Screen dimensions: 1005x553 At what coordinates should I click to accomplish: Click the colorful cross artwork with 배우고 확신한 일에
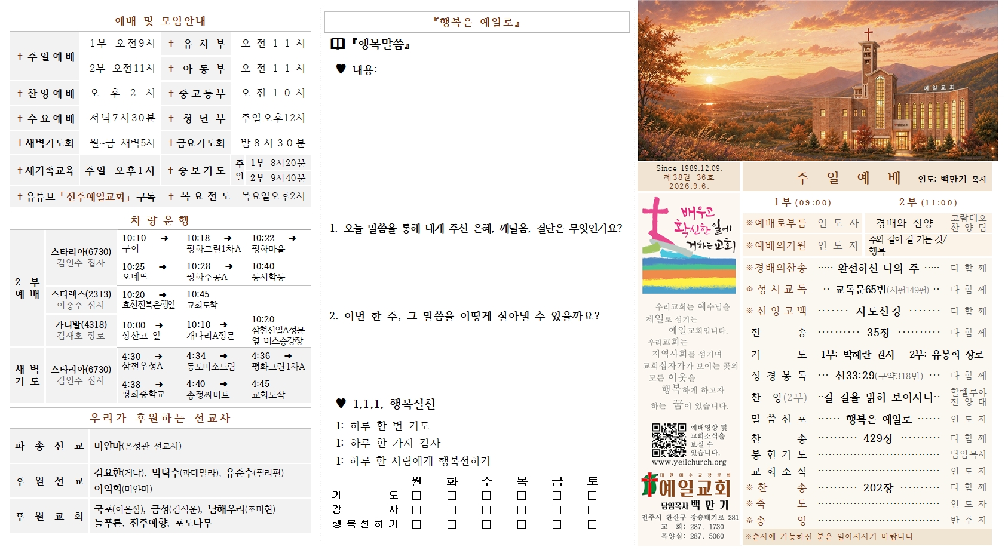[689, 245]
